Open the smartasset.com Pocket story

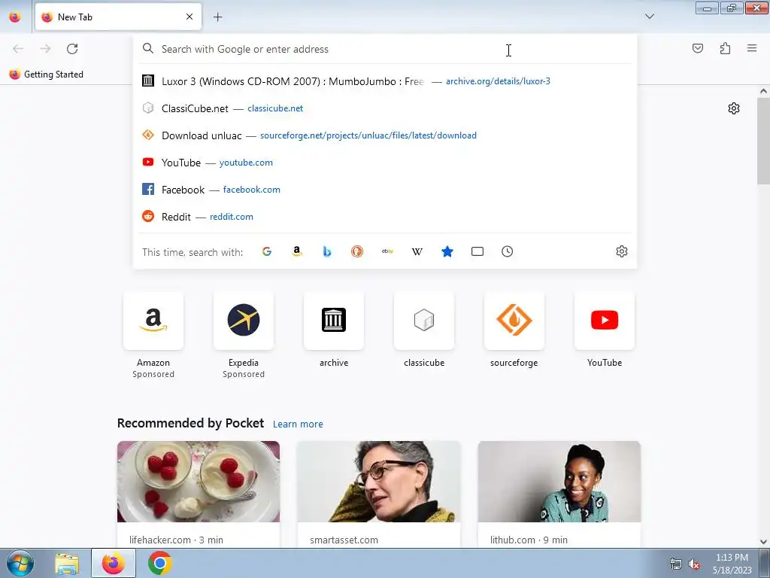point(379,494)
